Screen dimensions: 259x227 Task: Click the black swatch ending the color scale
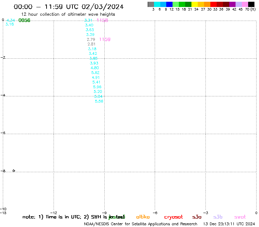(x=251, y=4)
